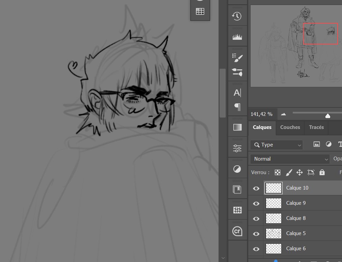Open the Properties sliders panel icon

pyautogui.click(x=237, y=148)
